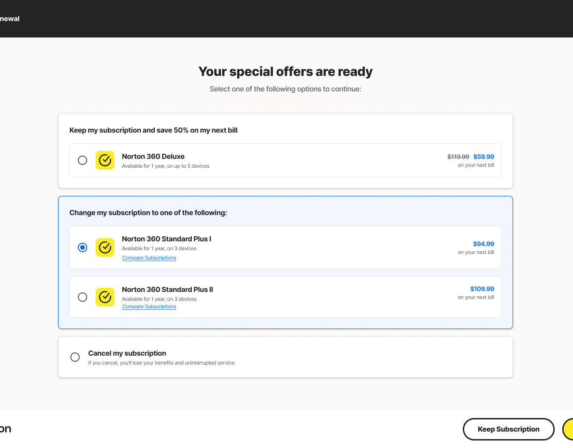The height and width of the screenshot is (448, 573).
Task: Click the Cancel my subscription label text
Action: [127, 353]
